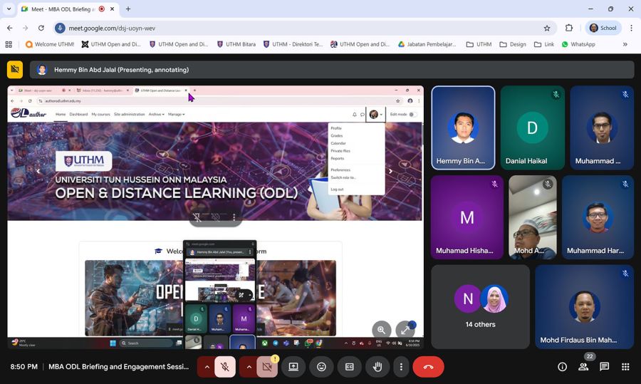Expand video settings arrow beside camera
641x384 pixels.
click(249, 367)
